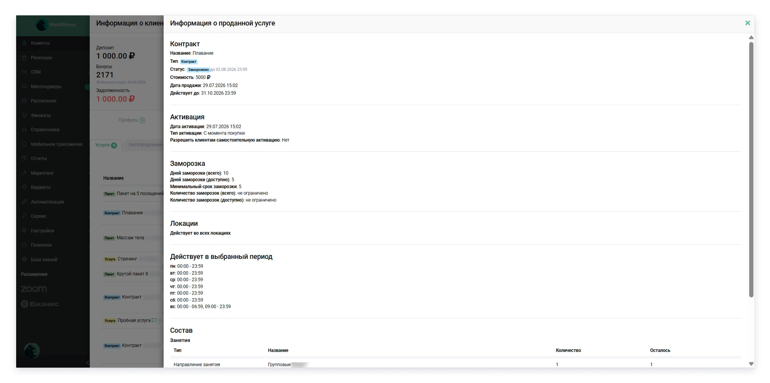Expand Расписание menu item

pyautogui.click(x=53, y=101)
